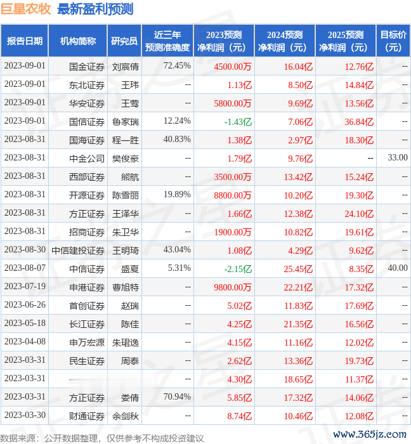Click the 2025预测净利润 column header
This screenshot has width=411, height=444.
(x=346, y=41)
